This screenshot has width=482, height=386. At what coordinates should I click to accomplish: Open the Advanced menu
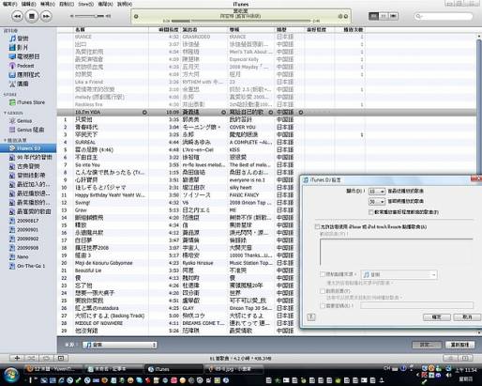pos(105,4)
